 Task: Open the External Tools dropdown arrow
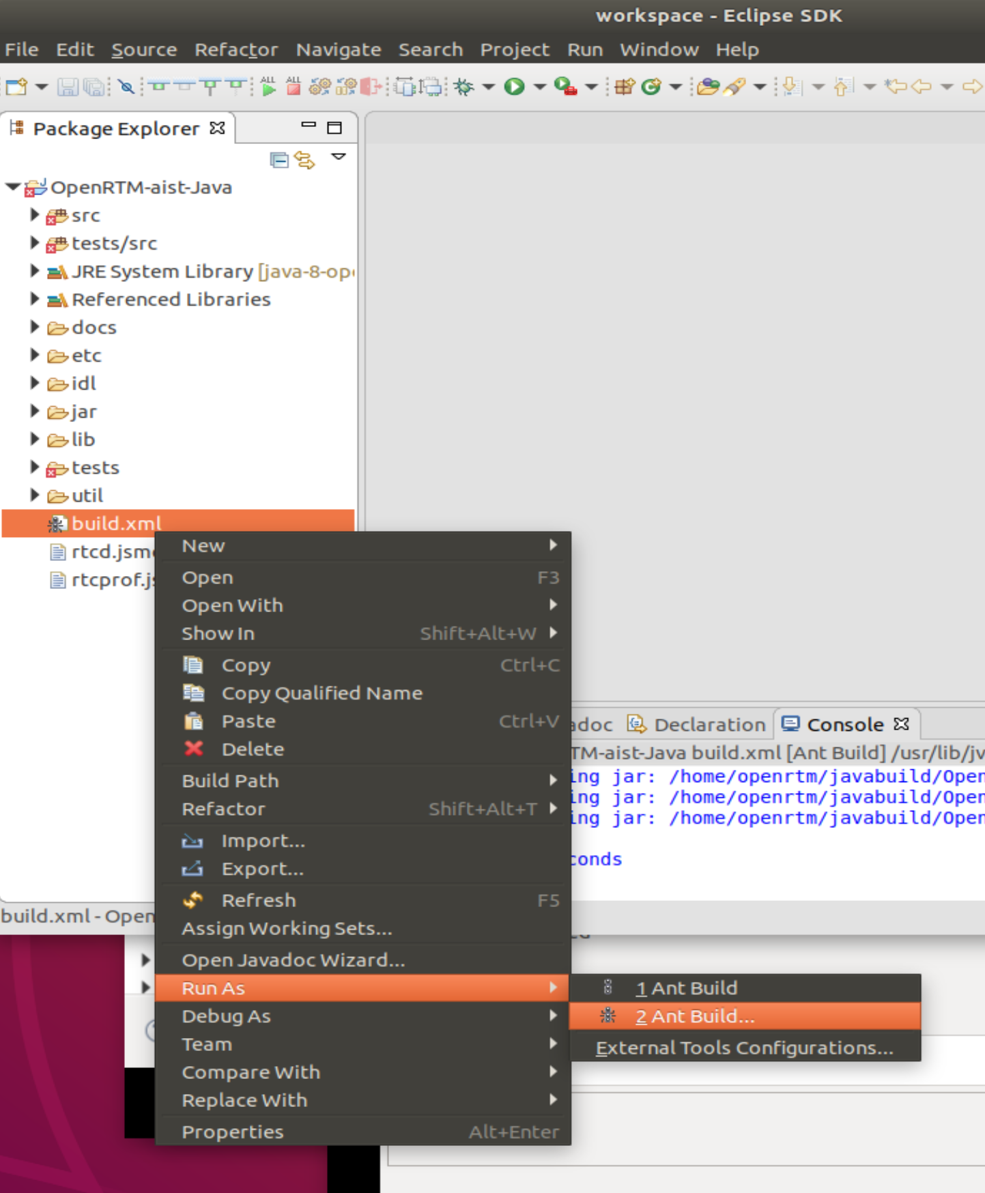[x=591, y=87]
